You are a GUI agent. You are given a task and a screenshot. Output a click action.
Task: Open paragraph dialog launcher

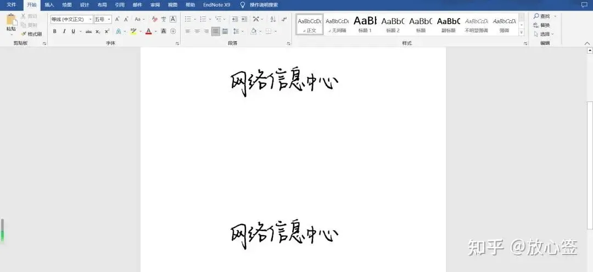[289, 44]
